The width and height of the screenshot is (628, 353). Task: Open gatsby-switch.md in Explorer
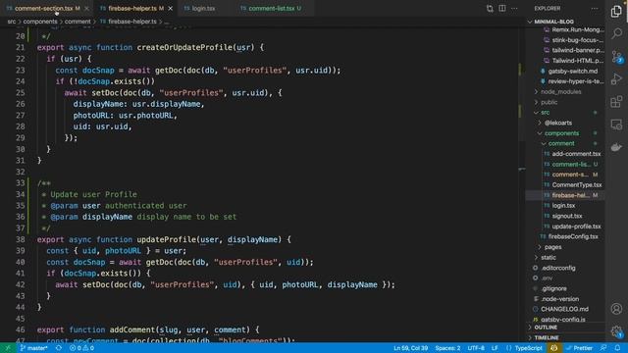pyautogui.click(x=573, y=71)
